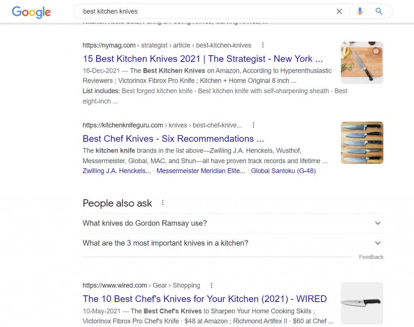Start voice search with microphone icon
The width and height of the screenshot is (414, 327).
click(x=359, y=11)
